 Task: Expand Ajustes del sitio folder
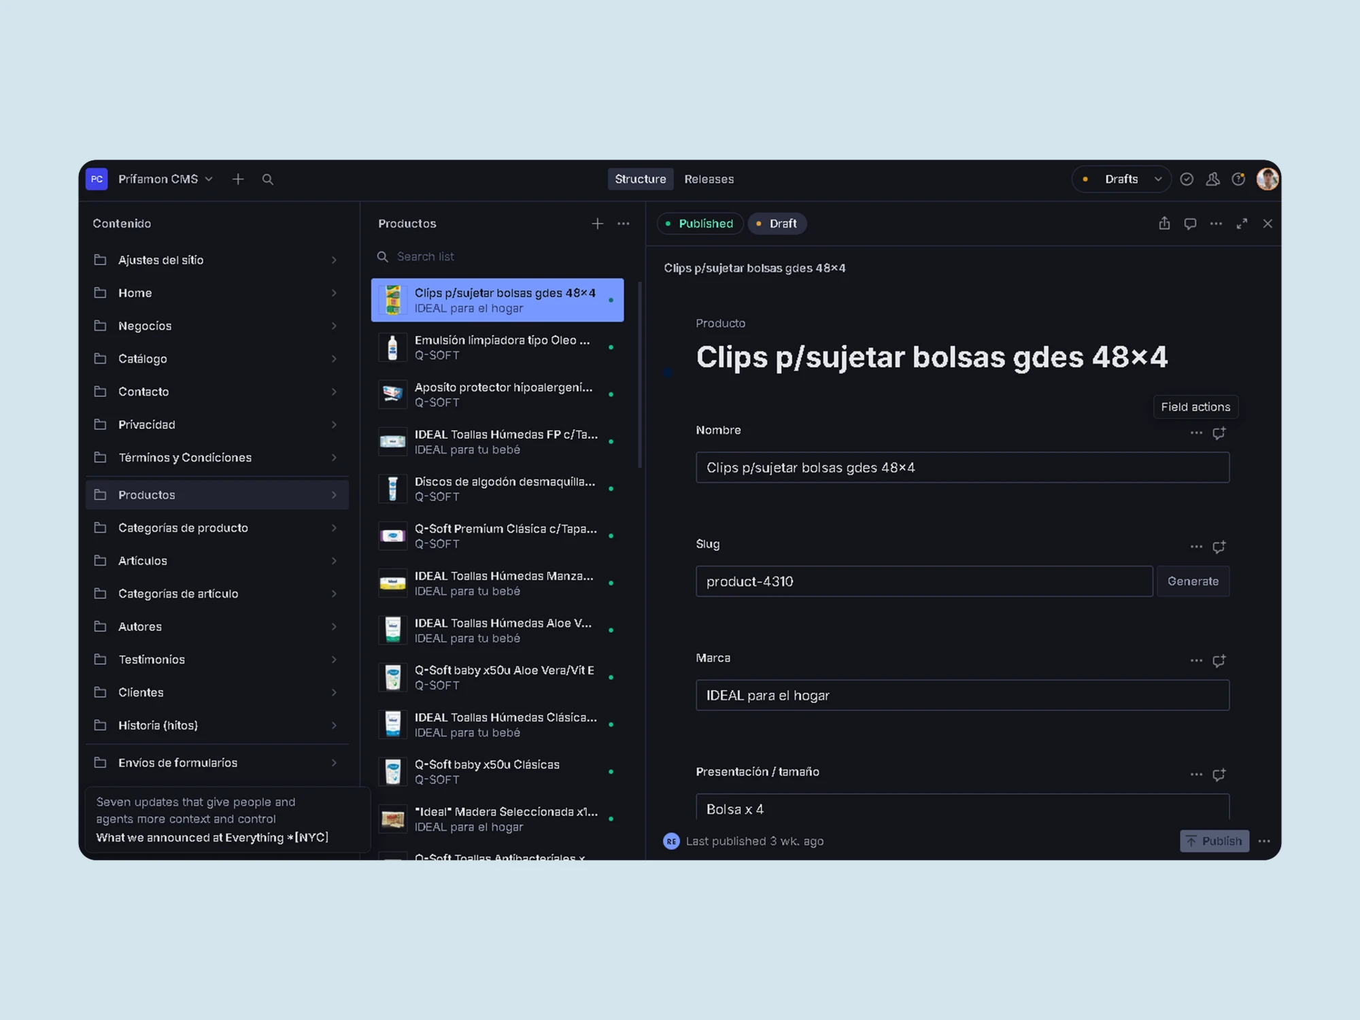click(217, 260)
